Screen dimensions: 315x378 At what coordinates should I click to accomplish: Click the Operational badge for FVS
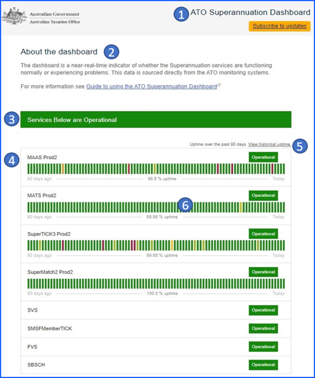(263, 346)
